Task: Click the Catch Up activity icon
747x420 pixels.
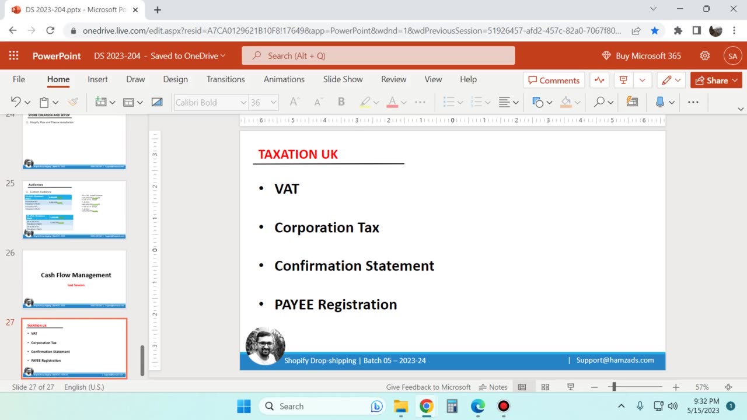Action: (x=599, y=80)
